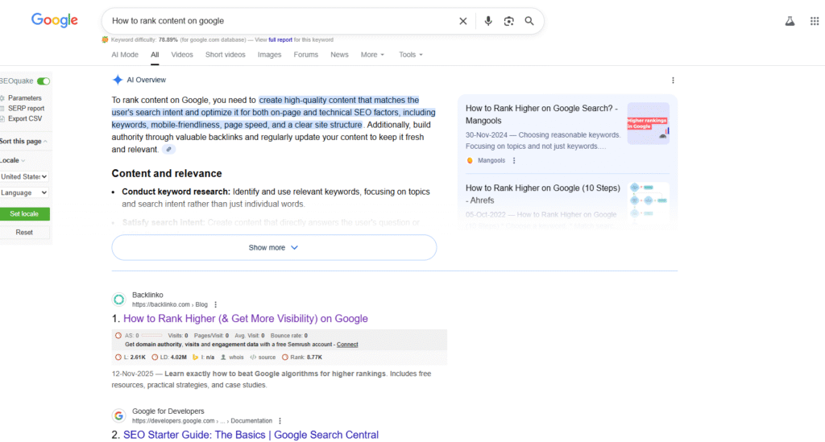Switch to the AI Mode tab
825x442 pixels.
(125, 55)
